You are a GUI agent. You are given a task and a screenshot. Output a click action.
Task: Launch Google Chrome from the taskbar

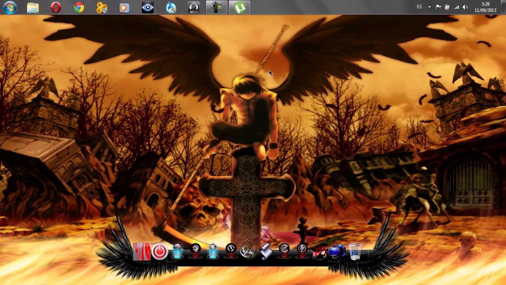pos(79,7)
